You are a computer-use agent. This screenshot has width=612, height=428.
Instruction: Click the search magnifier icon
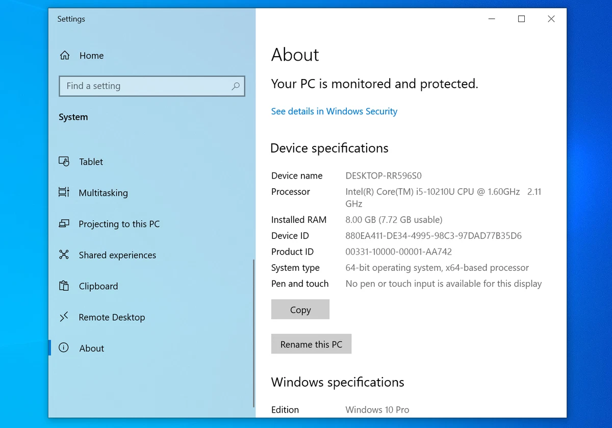point(235,86)
